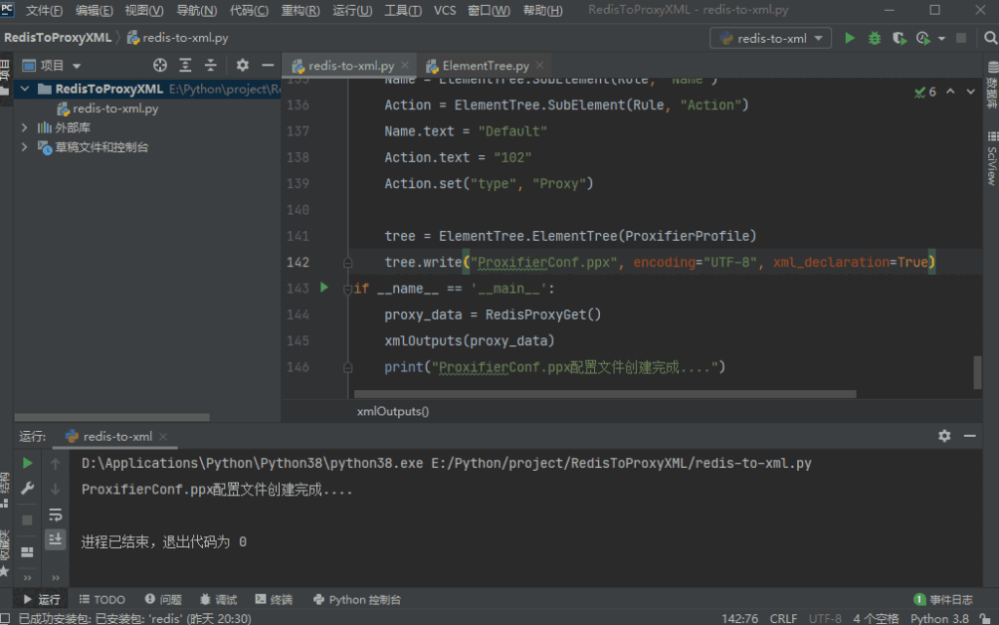Open the 终端 tool window
This screenshot has width=999, height=625.
click(274, 600)
